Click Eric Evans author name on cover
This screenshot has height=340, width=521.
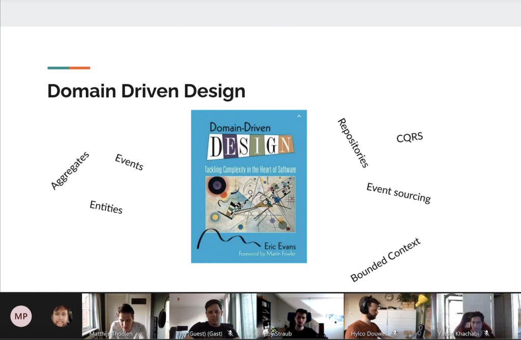(x=280, y=246)
